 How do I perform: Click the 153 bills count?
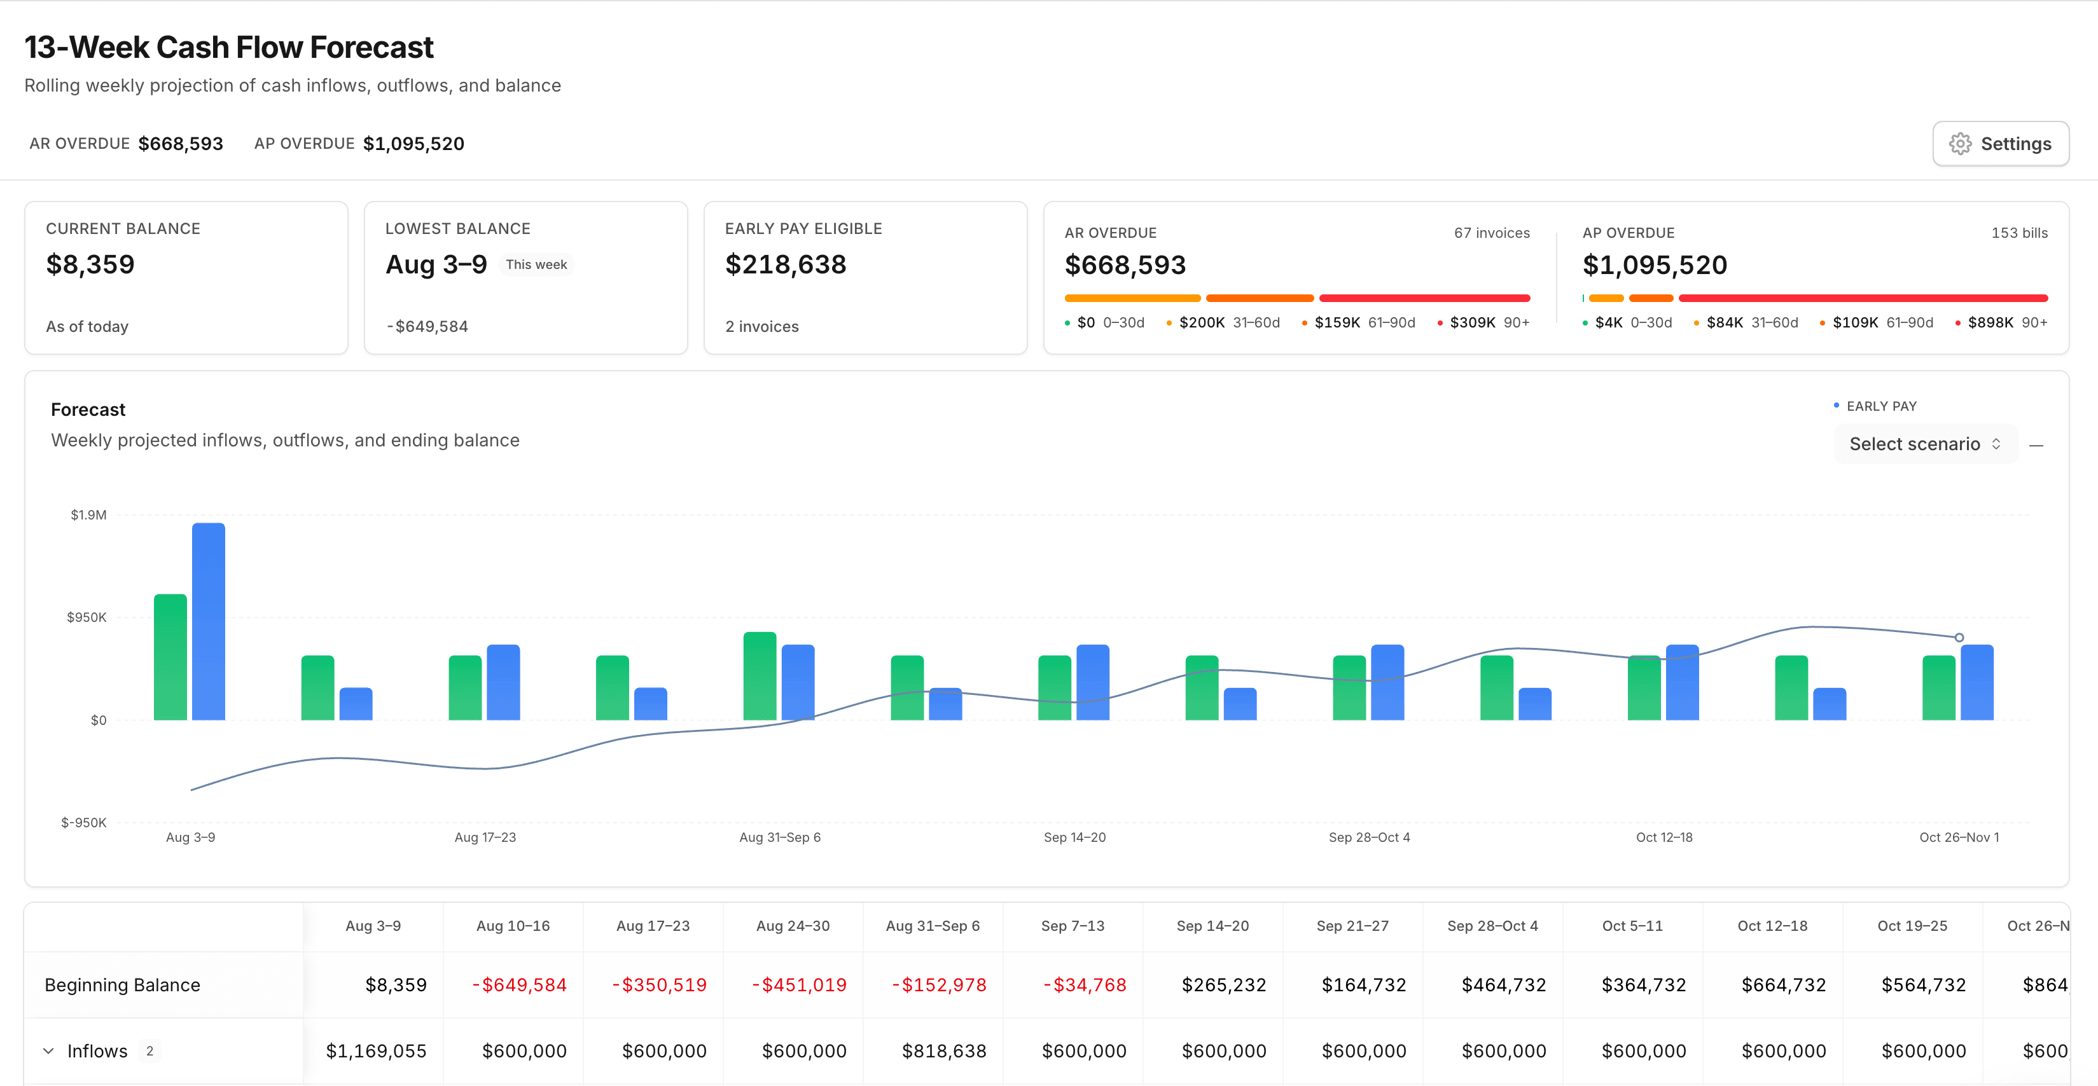[2019, 233]
